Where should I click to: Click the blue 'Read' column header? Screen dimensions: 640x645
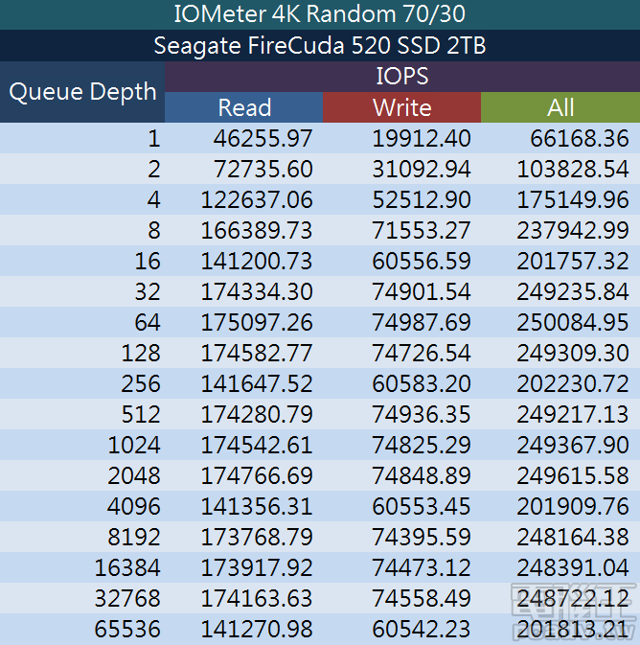pyautogui.click(x=244, y=107)
